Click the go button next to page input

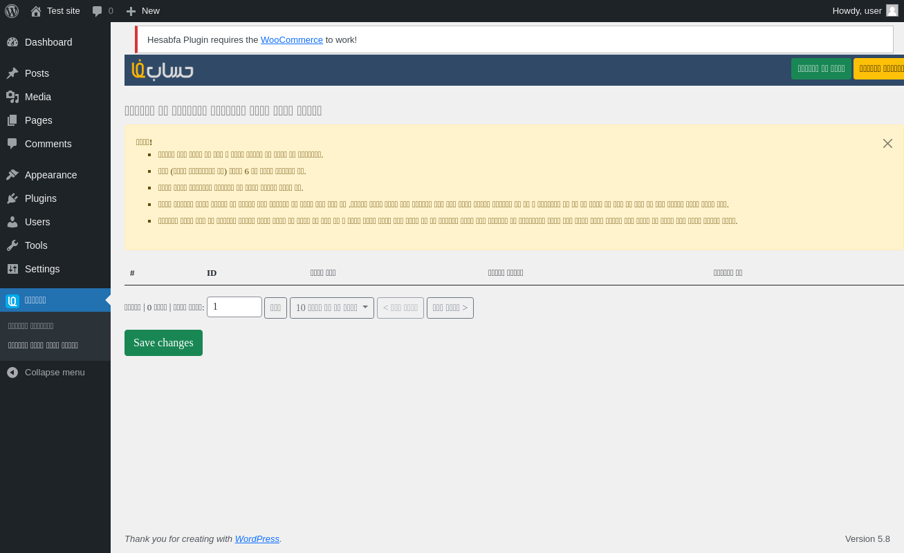click(x=275, y=308)
